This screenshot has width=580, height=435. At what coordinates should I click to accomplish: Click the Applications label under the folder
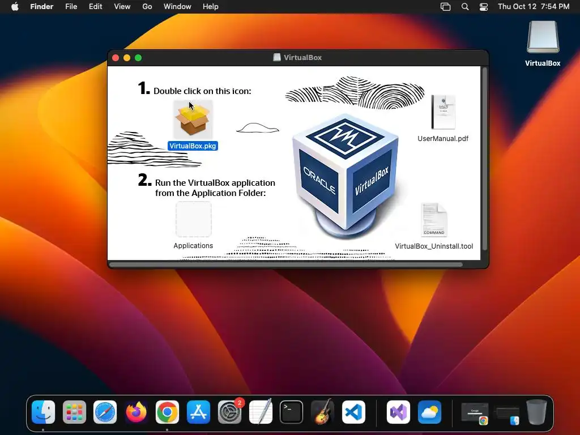pos(193,246)
